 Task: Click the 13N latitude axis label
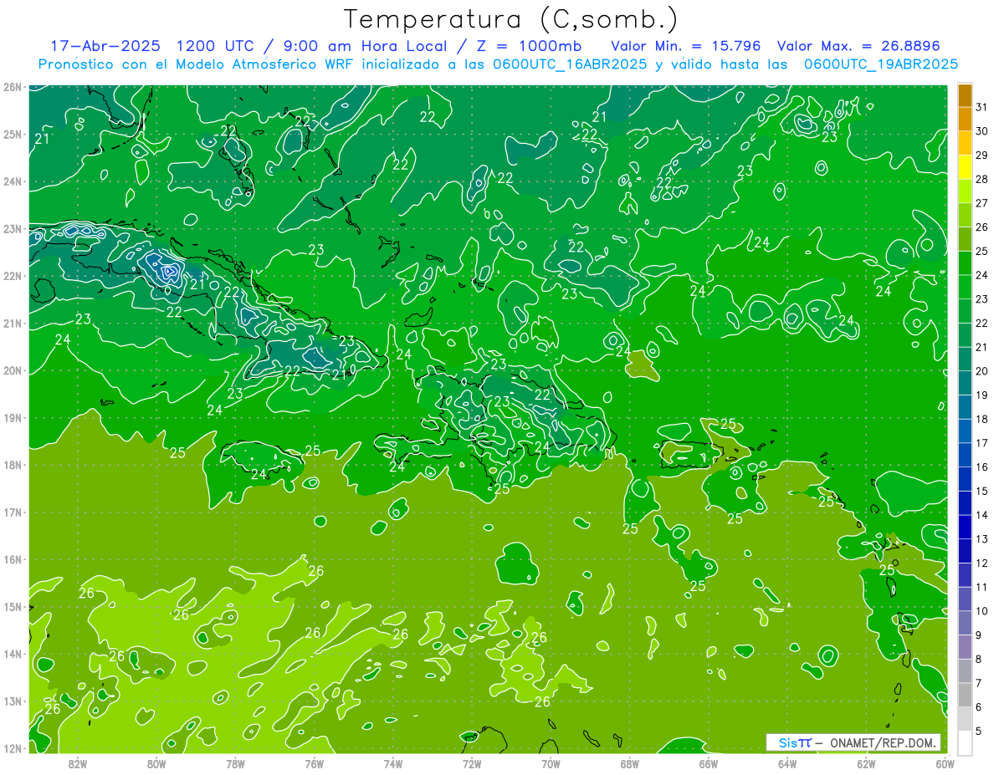[13, 701]
